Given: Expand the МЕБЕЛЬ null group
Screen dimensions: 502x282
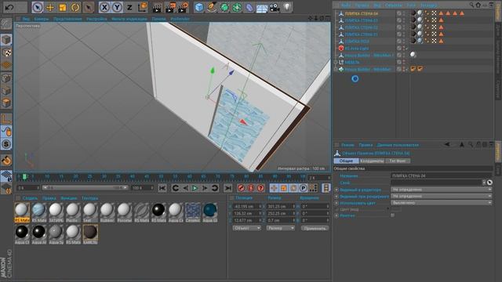Looking at the screenshot, I should click(x=336, y=63).
